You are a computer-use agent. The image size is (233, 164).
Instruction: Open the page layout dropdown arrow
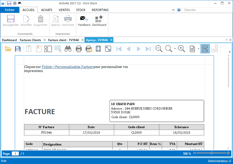tap(198, 49)
